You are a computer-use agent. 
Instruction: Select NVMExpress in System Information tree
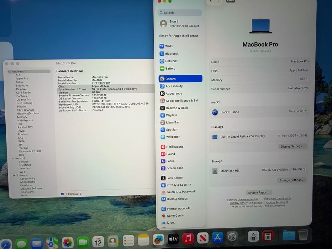click(x=25, y=121)
